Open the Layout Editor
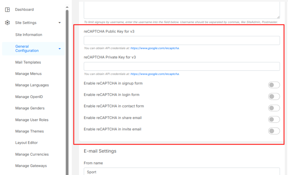The image size is (288, 175). (26, 143)
